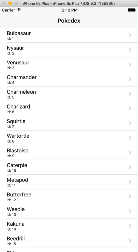Minimize the iPhone simulator window

(x=10, y=3)
